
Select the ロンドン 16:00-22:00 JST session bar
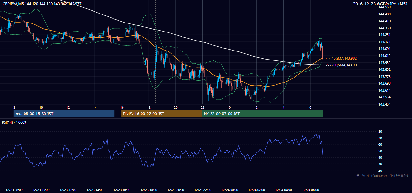[162, 114]
